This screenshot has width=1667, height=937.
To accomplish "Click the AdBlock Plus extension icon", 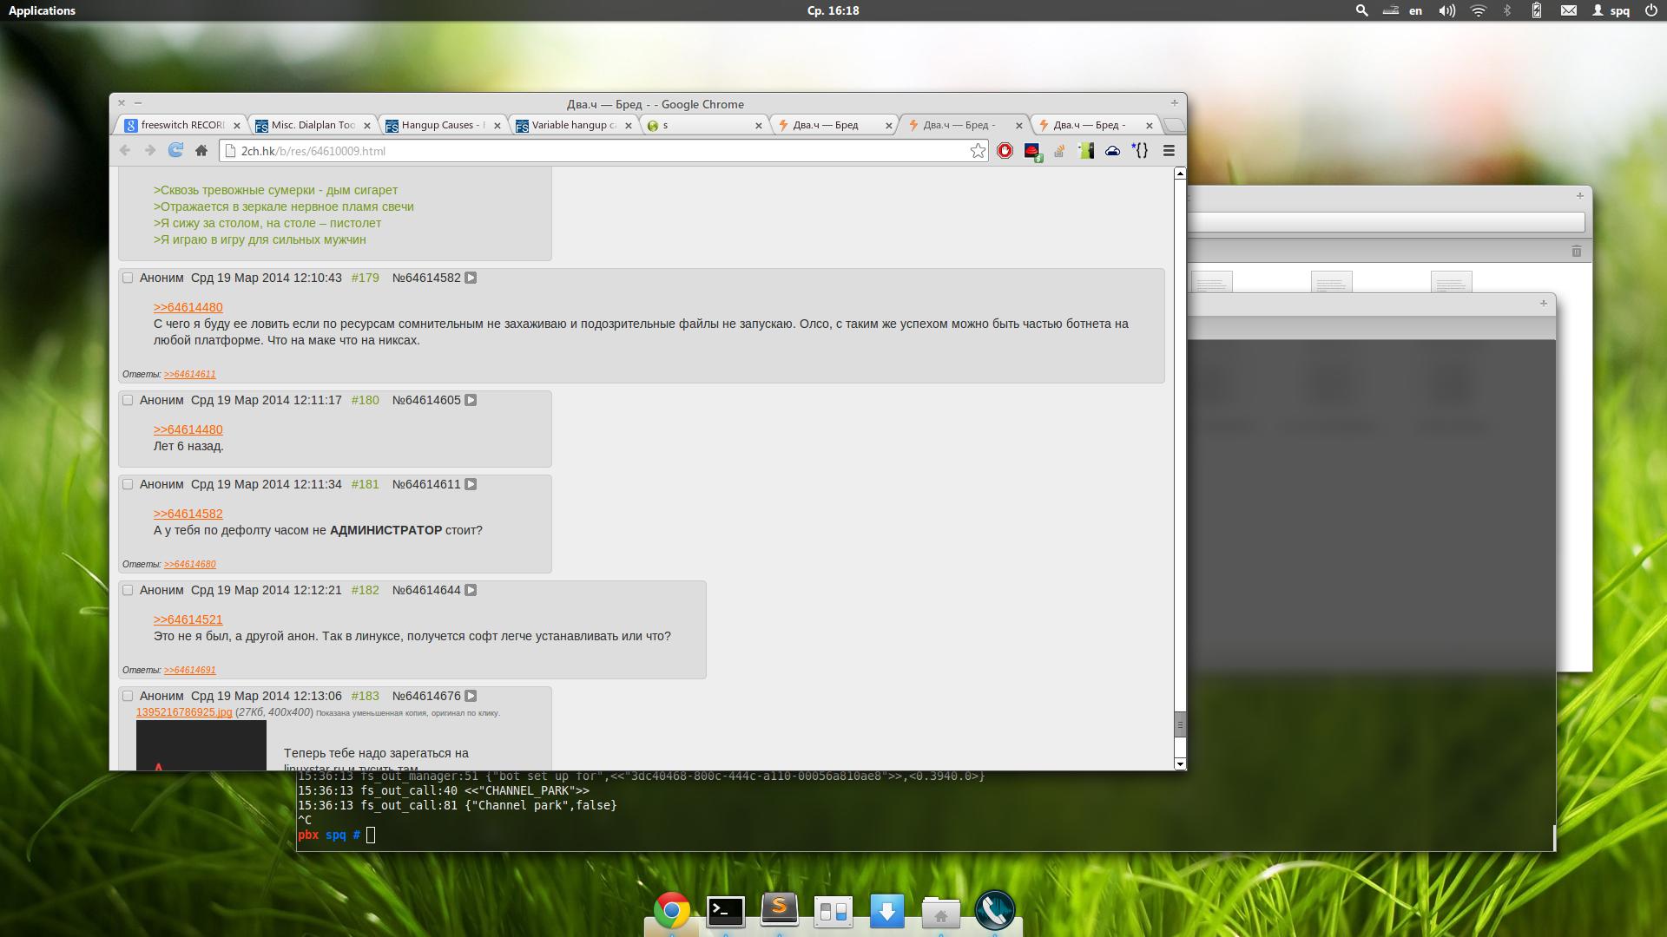I will pyautogui.click(x=1005, y=151).
